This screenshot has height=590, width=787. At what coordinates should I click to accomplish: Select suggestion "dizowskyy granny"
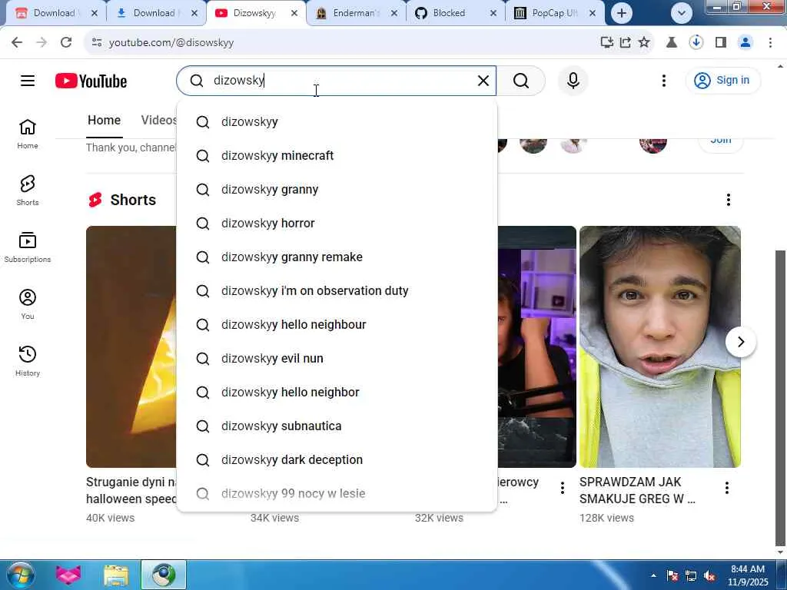(x=337, y=189)
